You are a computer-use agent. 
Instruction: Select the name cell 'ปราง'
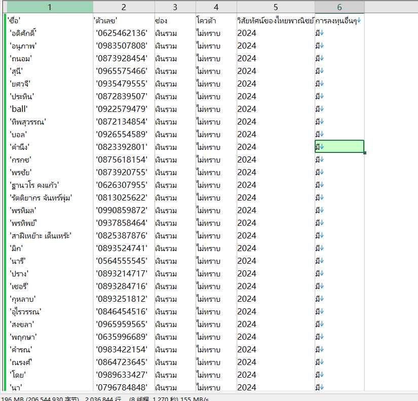50,273
